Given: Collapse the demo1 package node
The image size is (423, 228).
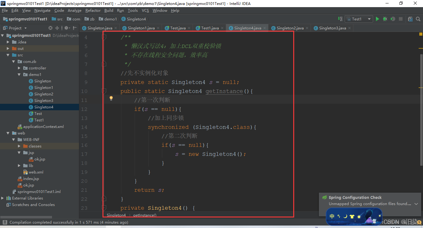Looking at the screenshot, I should (20, 75).
